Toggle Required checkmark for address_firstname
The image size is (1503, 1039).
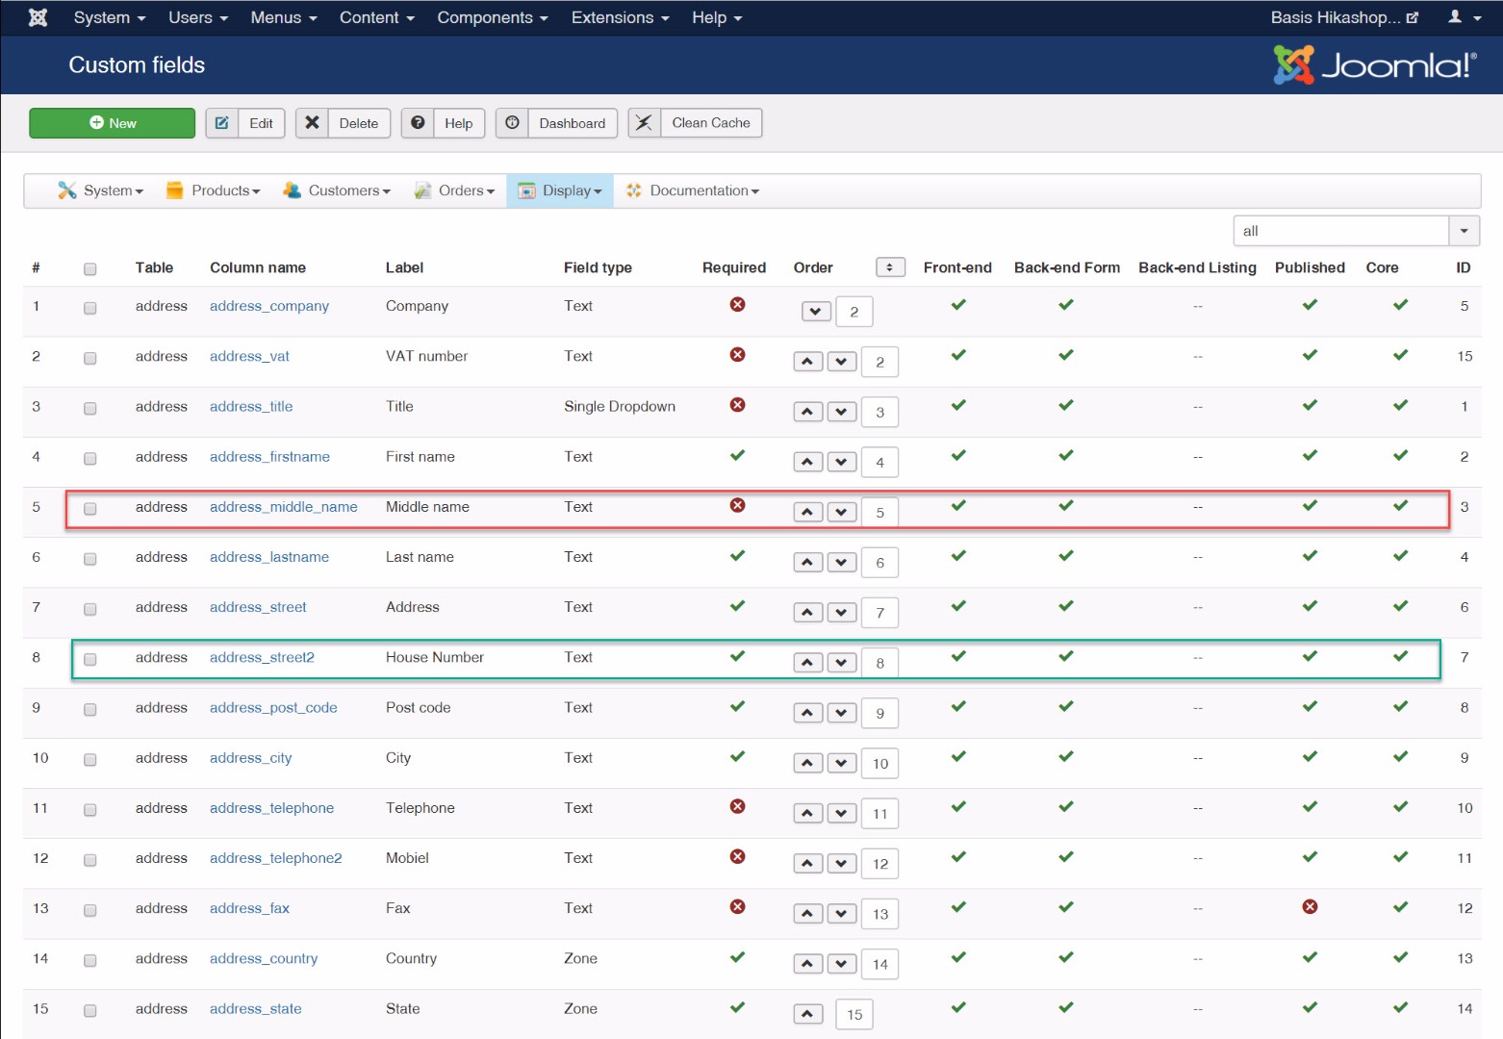pos(737,456)
